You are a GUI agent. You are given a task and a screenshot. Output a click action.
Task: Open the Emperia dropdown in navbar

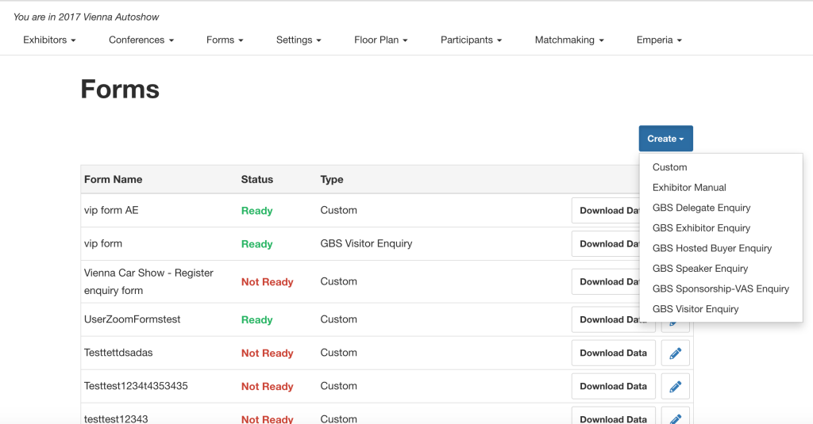[658, 40]
